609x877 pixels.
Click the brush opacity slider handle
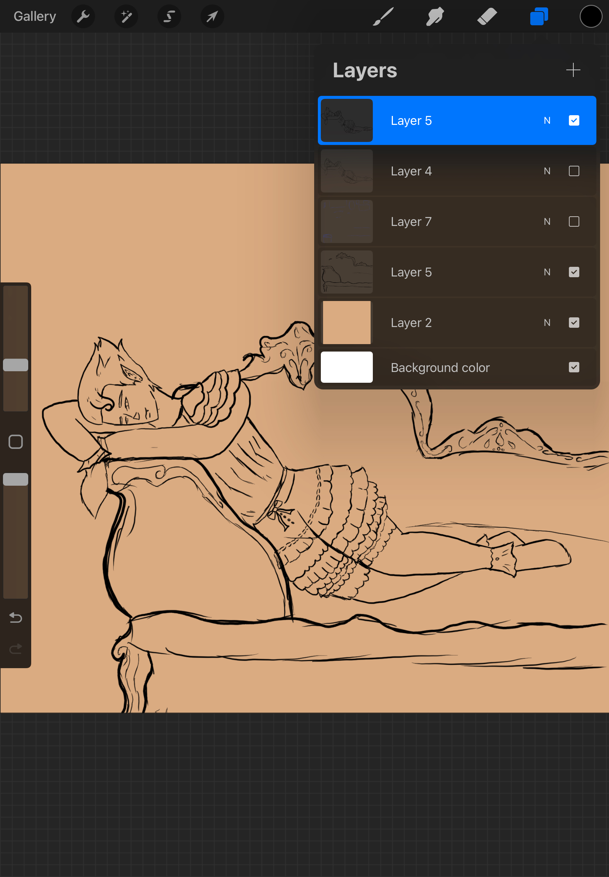[16, 479]
